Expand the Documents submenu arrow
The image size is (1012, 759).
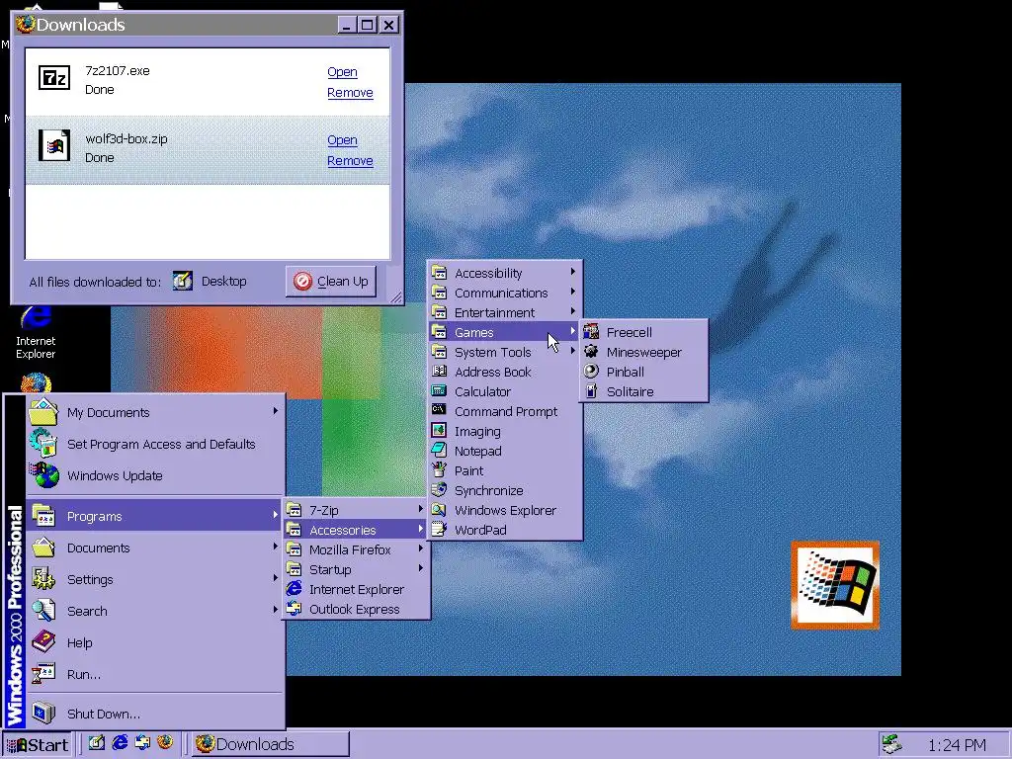coord(276,547)
